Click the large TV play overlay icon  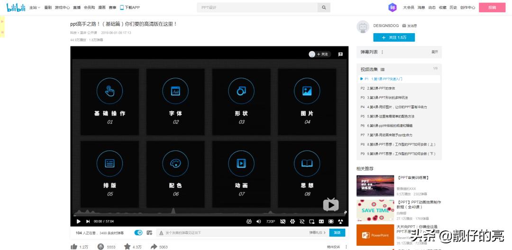(331, 204)
